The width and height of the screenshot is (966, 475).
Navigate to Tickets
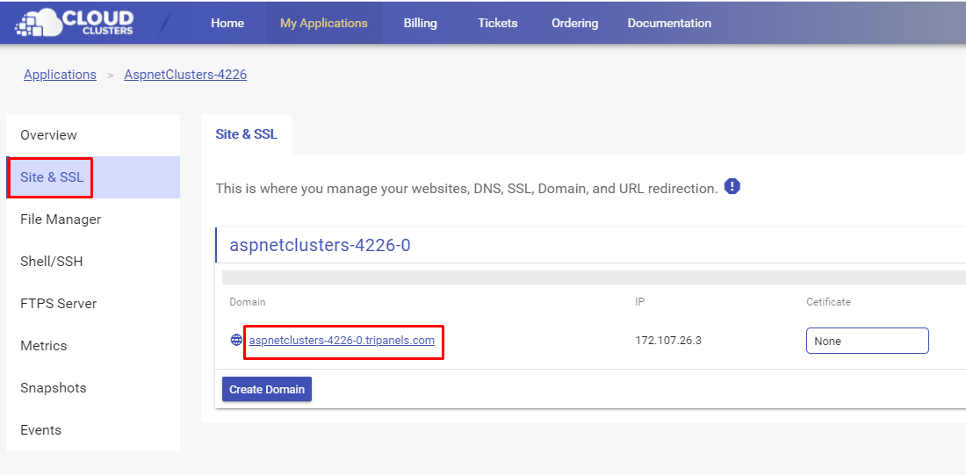(x=498, y=23)
